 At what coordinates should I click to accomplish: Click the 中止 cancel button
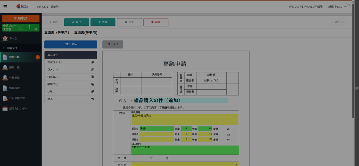pyautogui.click(x=129, y=22)
